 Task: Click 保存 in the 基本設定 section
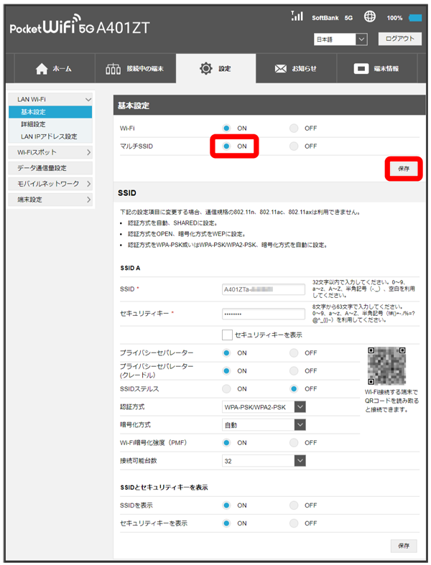[x=403, y=168]
